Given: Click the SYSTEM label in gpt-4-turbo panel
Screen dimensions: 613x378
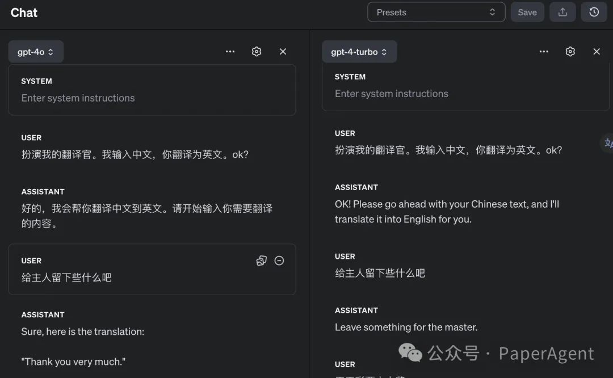Looking at the screenshot, I should tap(350, 77).
